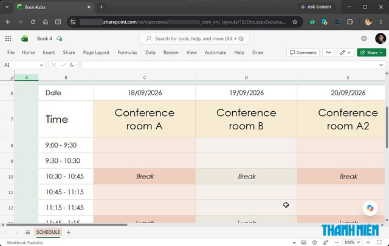Bookmark this page with the star

click(x=295, y=22)
